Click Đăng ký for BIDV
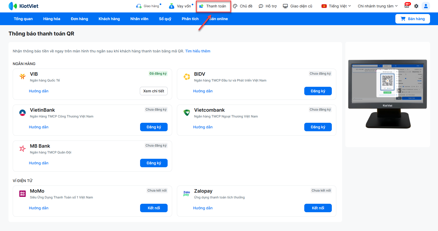Viewport: 438px width, 231px height. (x=318, y=91)
